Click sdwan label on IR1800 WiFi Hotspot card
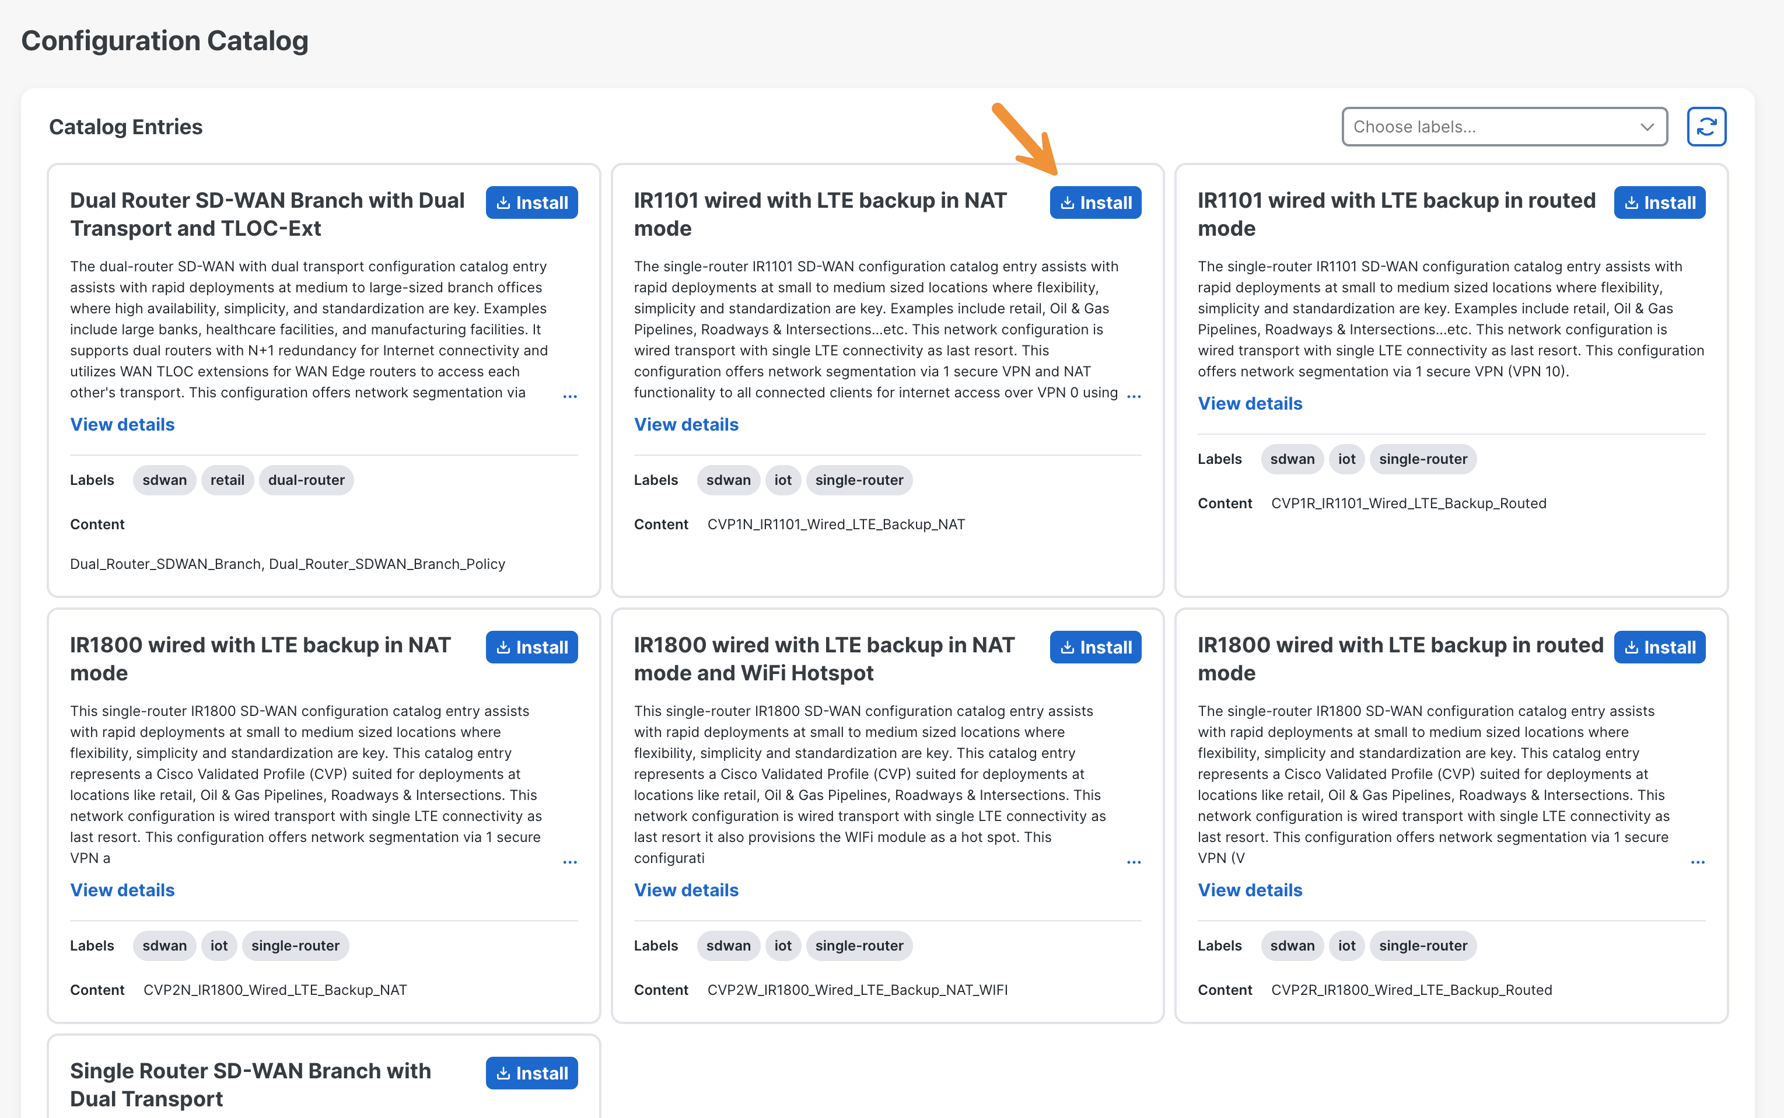The image size is (1784, 1118). [x=728, y=946]
